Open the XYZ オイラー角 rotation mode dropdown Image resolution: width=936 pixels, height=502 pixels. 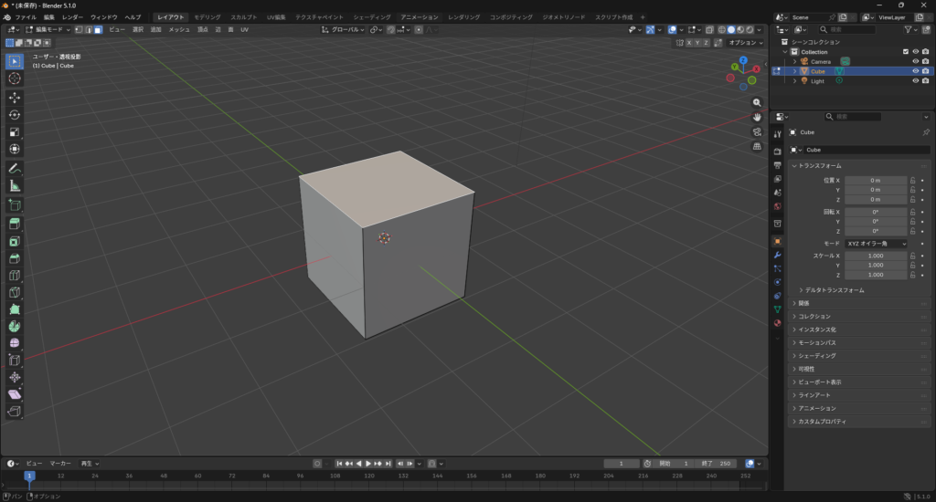(x=876, y=244)
